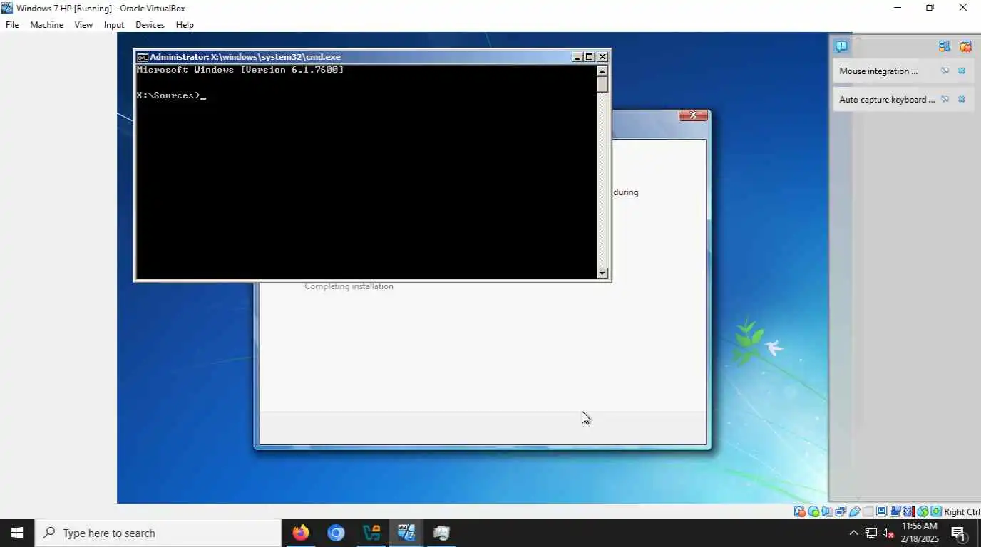Open the last pinned taskbar application
The height and width of the screenshot is (547, 981).
[441, 533]
